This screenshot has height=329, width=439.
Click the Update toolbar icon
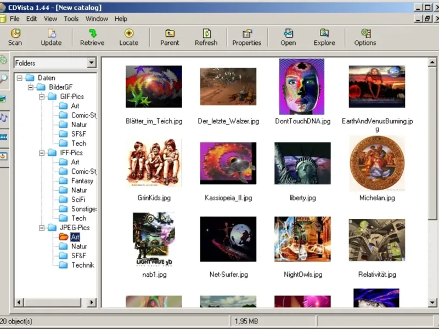pos(51,34)
